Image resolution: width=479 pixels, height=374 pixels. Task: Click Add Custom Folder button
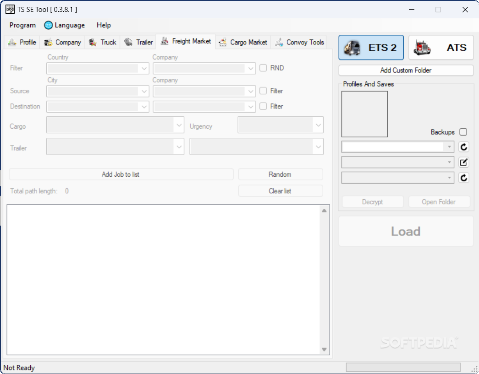[406, 70]
